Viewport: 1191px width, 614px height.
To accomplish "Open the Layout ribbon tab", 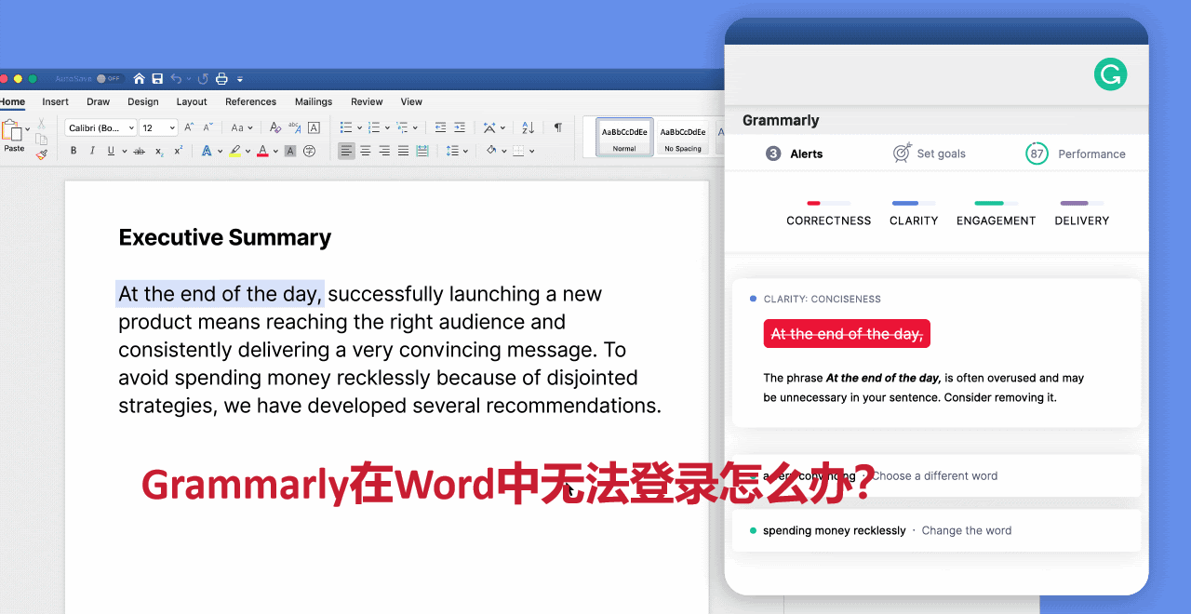I will point(192,101).
